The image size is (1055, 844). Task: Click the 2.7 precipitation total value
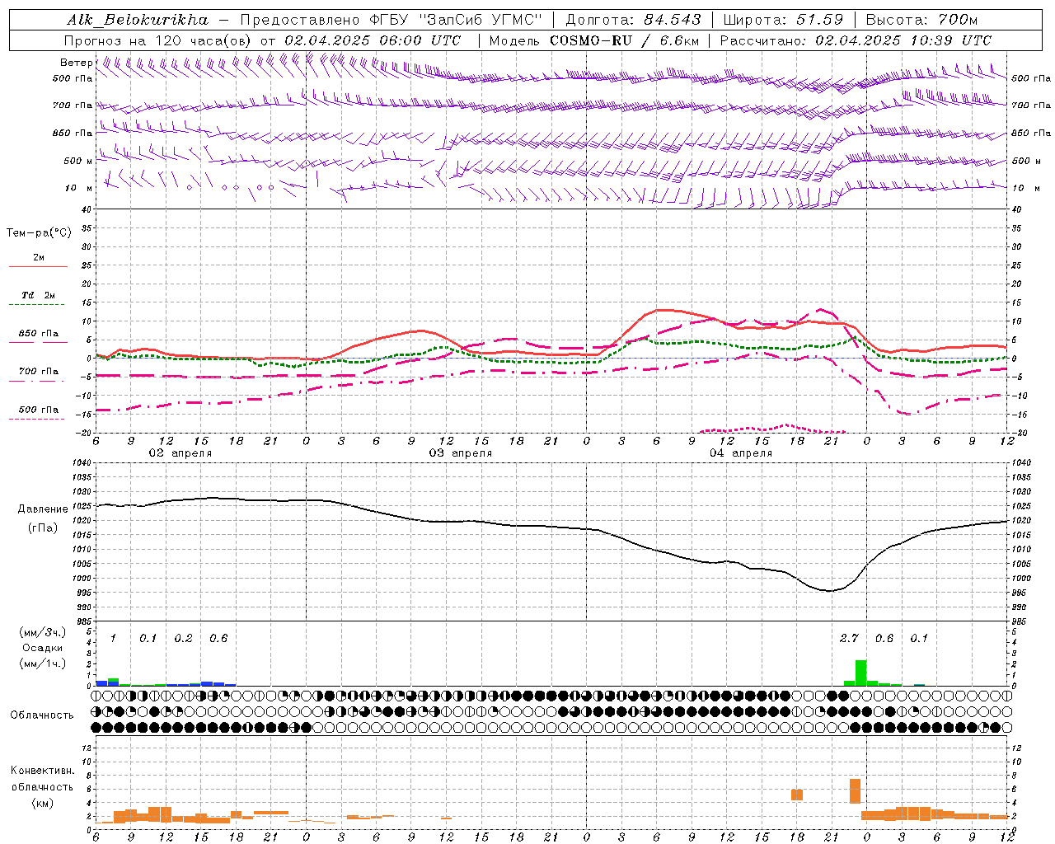[849, 638]
